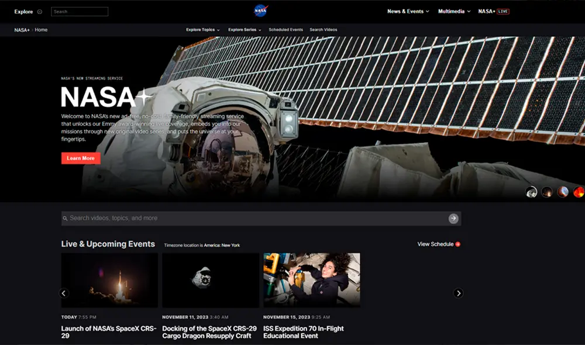Click the circular icon beside Explore
The width and height of the screenshot is (585, 345).
[x=40, y=12]
